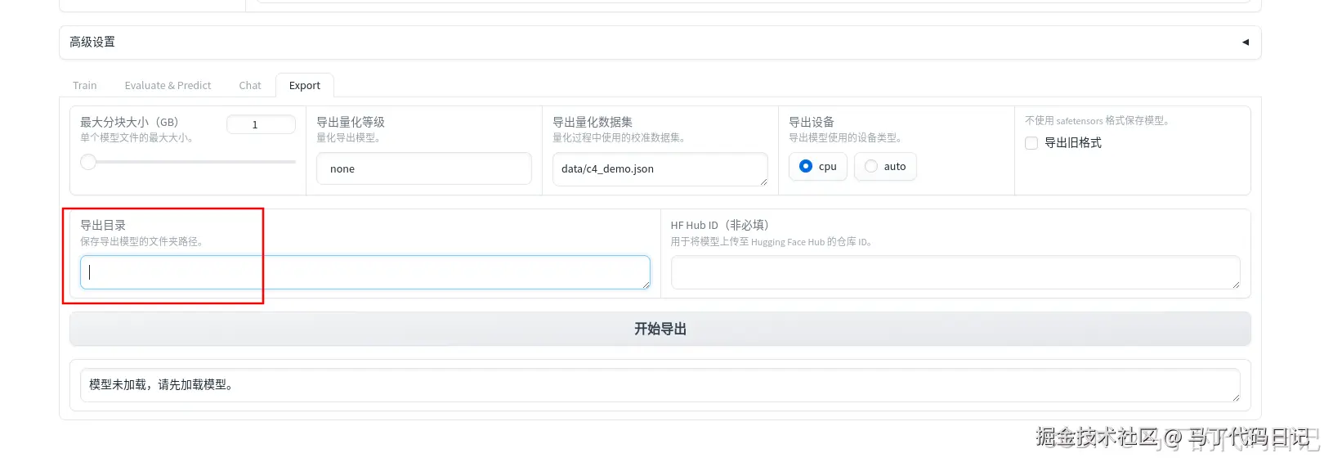Click the 开始导出 button
Viewport: 1324px width, 462px height.
pos(660,329)
